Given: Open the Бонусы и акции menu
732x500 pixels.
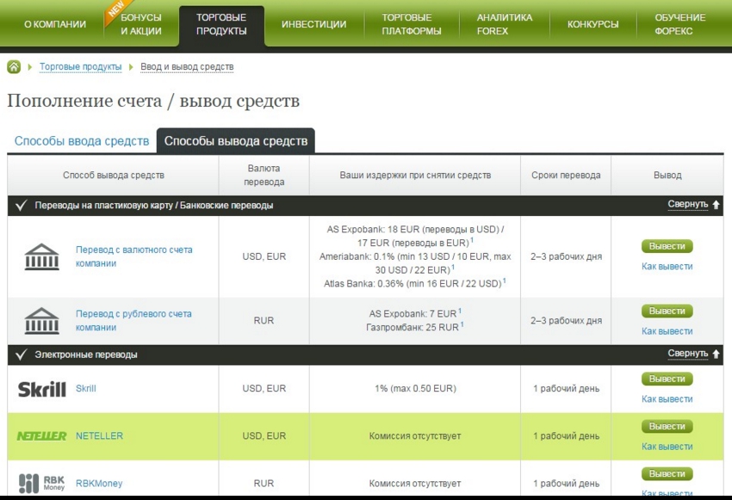Looking at the screenshot, I should click(x=141, y=24).
